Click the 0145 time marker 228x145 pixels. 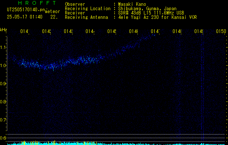pyautogui.click(x=112, y=32)
